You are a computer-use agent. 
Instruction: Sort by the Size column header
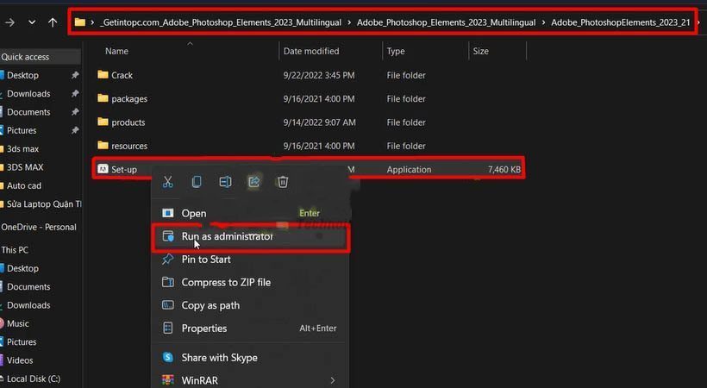[480, 51]
